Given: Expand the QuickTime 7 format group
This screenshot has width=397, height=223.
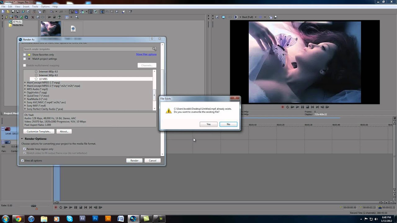Looking at the screenshot, I should click(25, 96).
